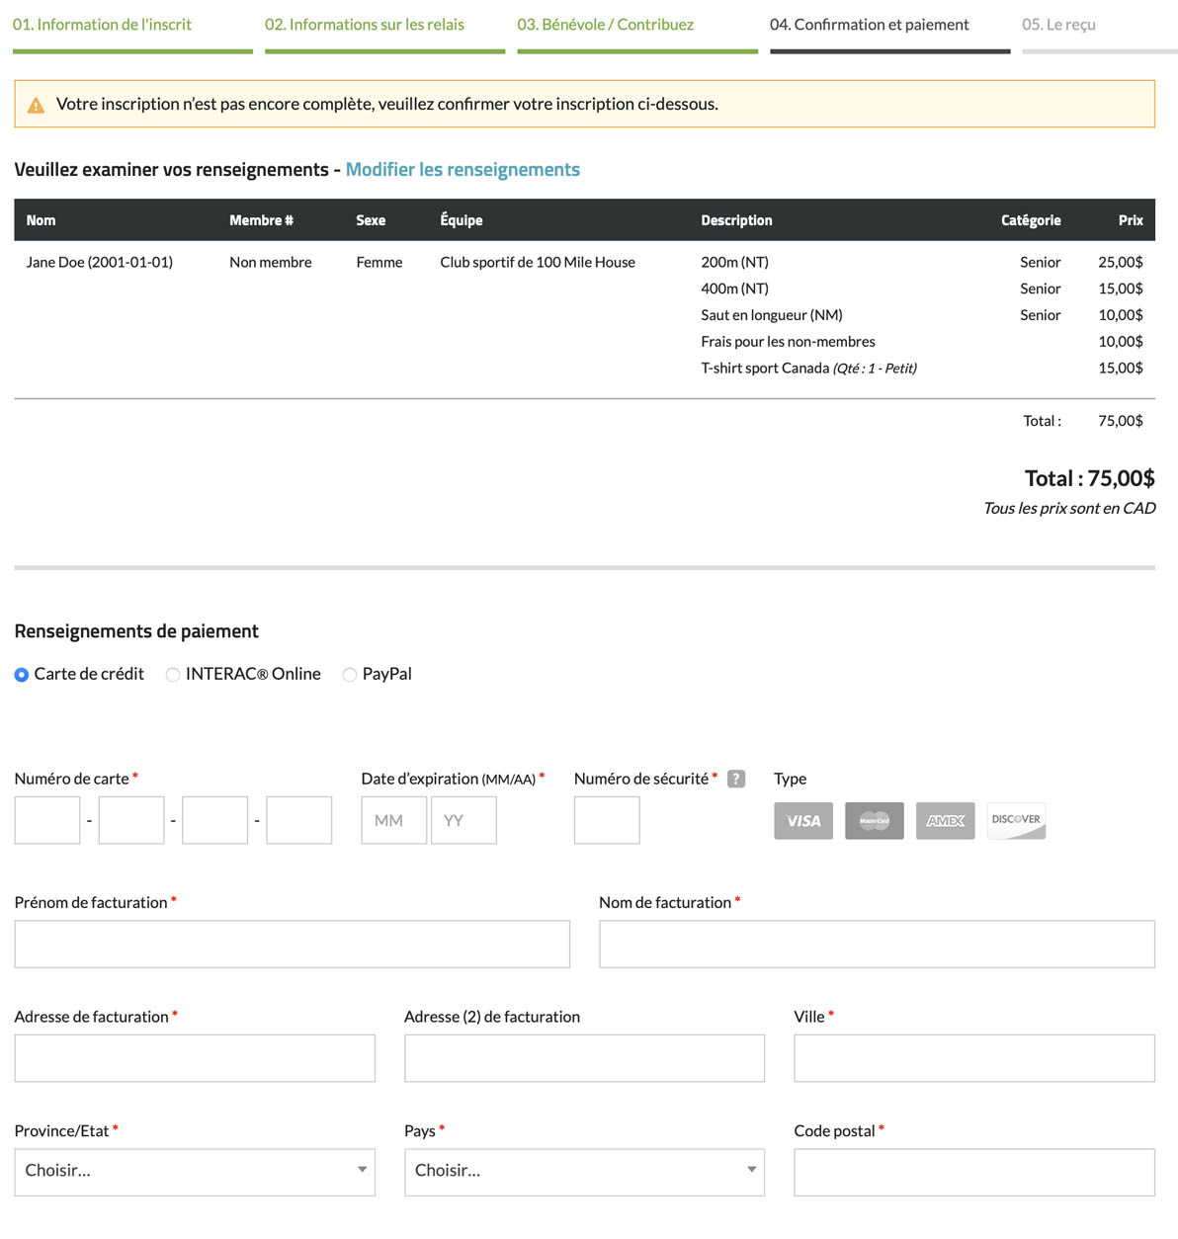Image resolution: width=1178 pixels, height=1239 pixels.
Task: Click the MasterCard card type icon
Action: 874,820
